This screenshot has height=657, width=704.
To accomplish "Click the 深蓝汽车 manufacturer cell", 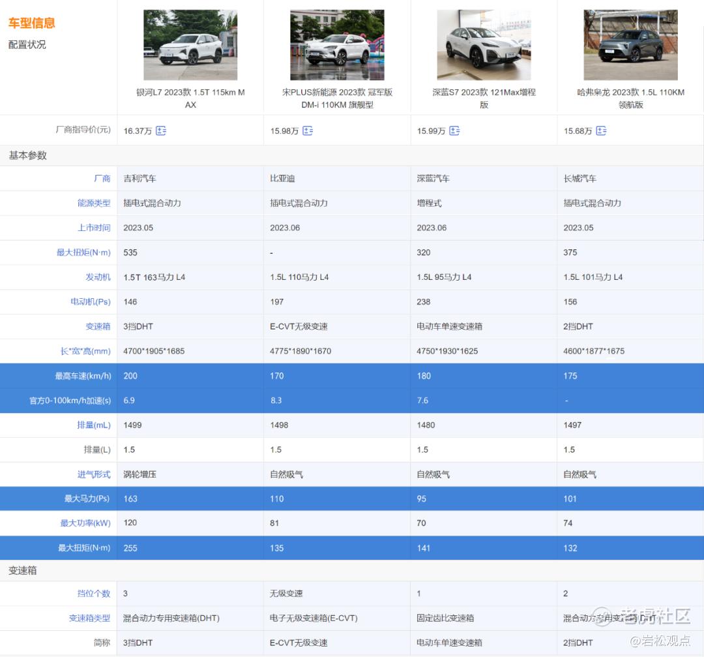I will click(x=433, y=178).
